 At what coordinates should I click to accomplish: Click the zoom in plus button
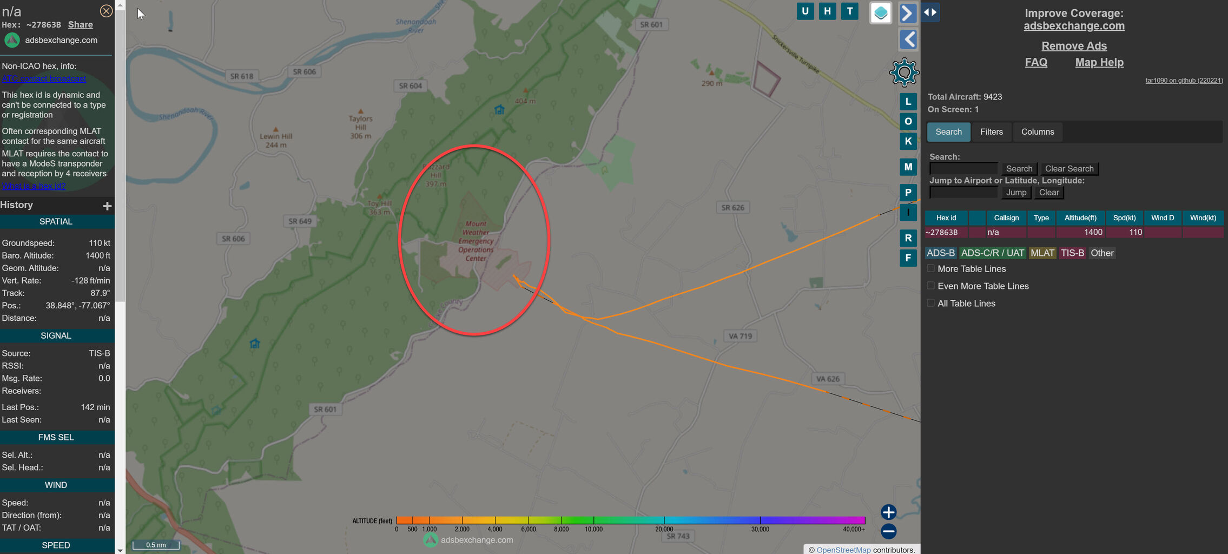tap(888, 512)
